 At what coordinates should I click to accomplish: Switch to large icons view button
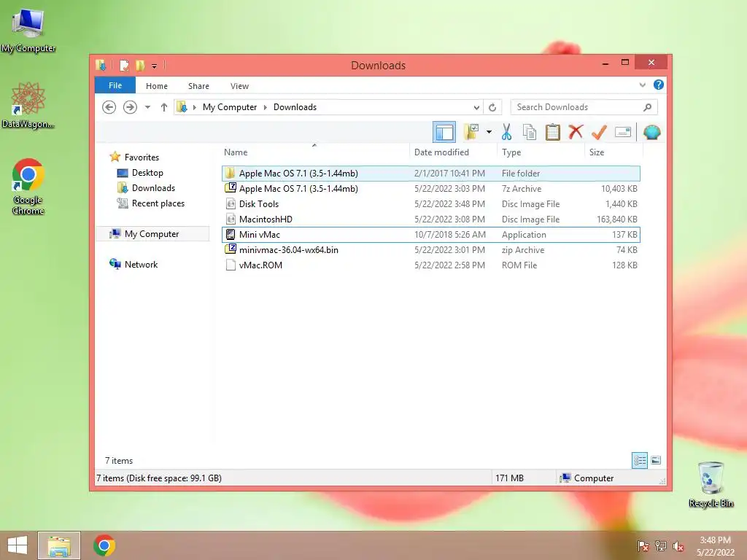tap(656, 461)
